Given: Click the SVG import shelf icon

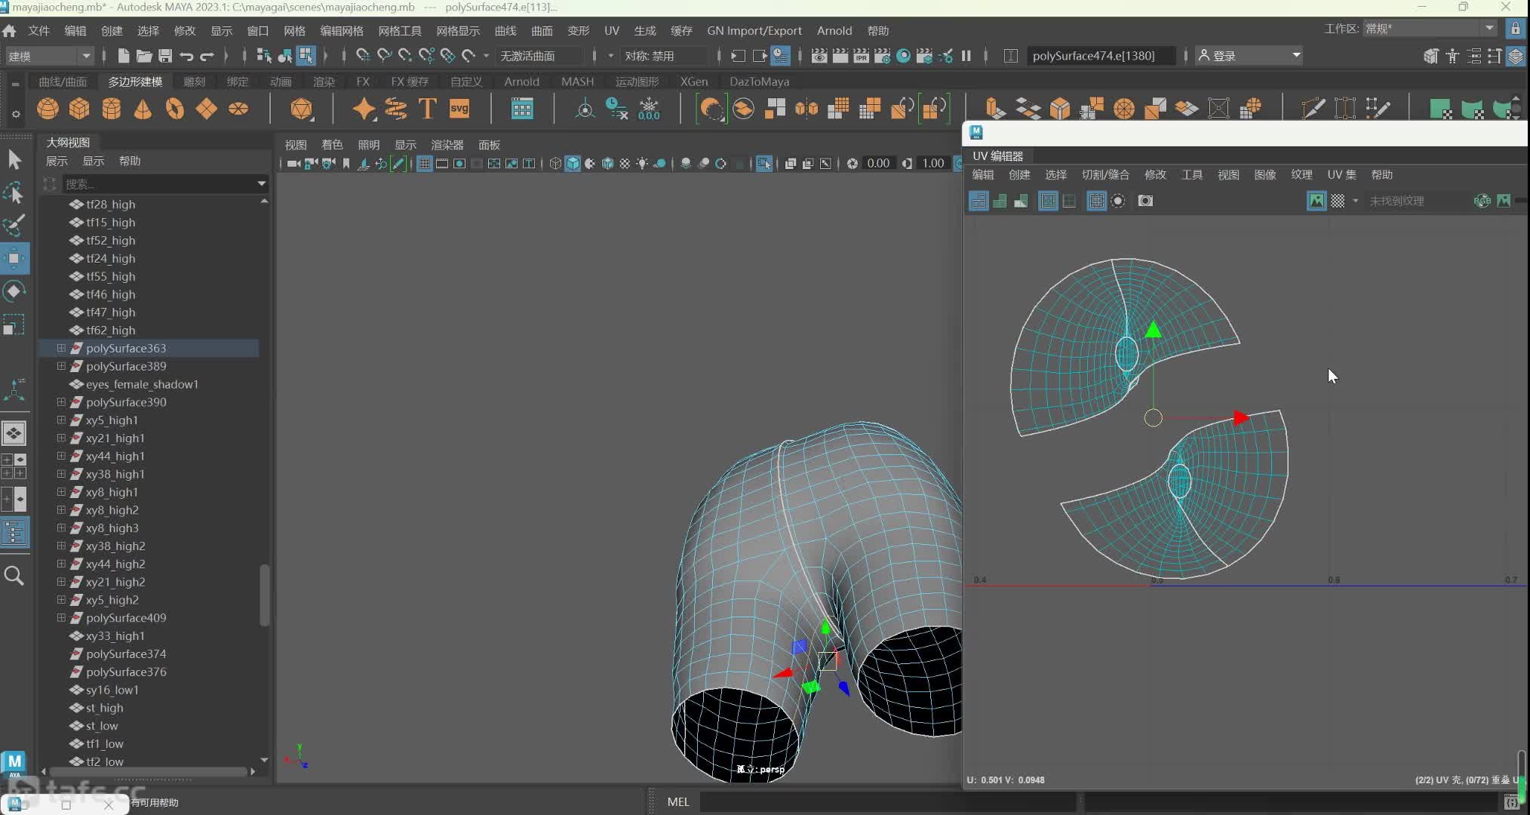Looking at the screenshot, I should pos(459,109).
